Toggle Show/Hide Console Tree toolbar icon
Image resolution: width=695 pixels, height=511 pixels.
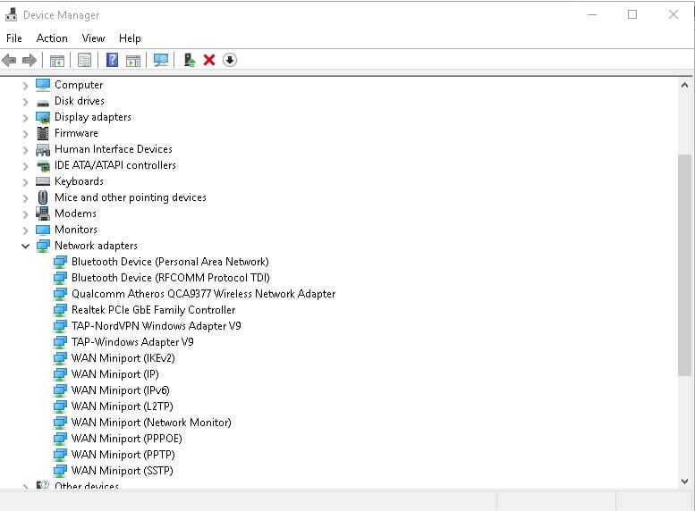coord(57,60)
